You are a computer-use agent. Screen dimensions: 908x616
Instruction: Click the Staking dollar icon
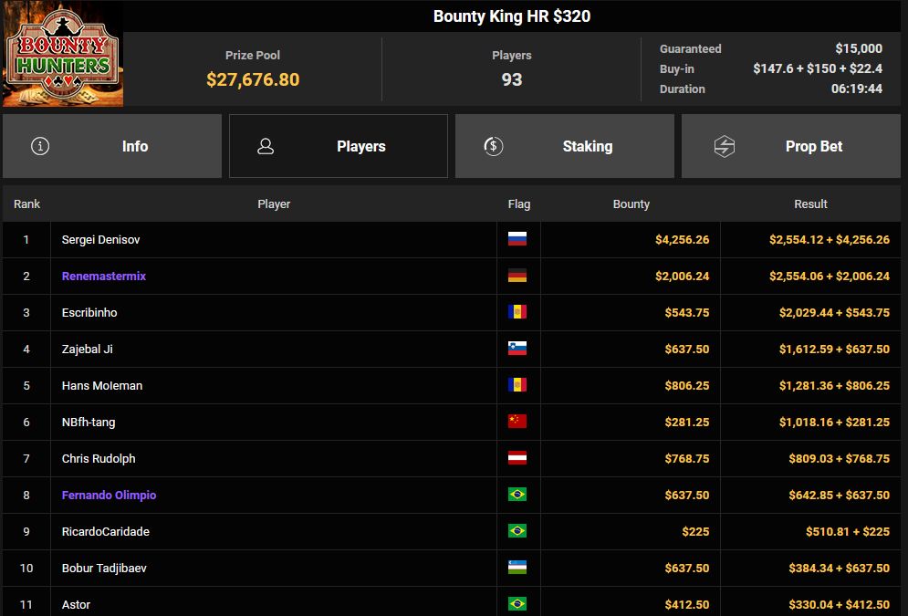tap(494, 146)
